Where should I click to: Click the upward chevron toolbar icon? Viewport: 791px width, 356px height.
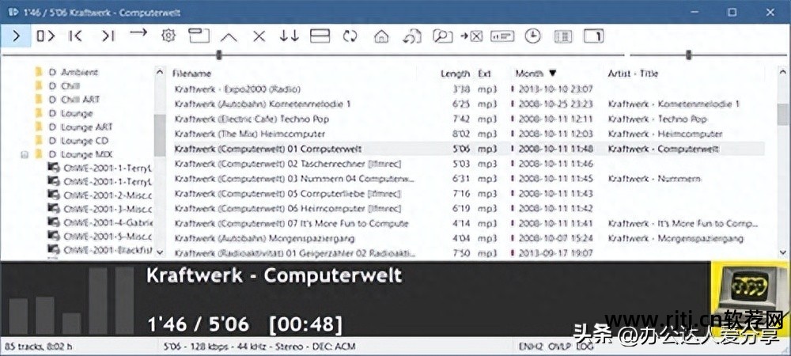pos(229,36)
